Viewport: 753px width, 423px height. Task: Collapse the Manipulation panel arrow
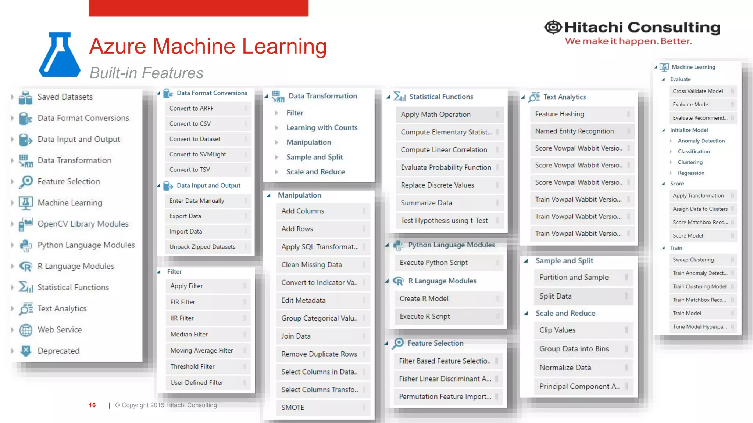[x=268, y=196]
